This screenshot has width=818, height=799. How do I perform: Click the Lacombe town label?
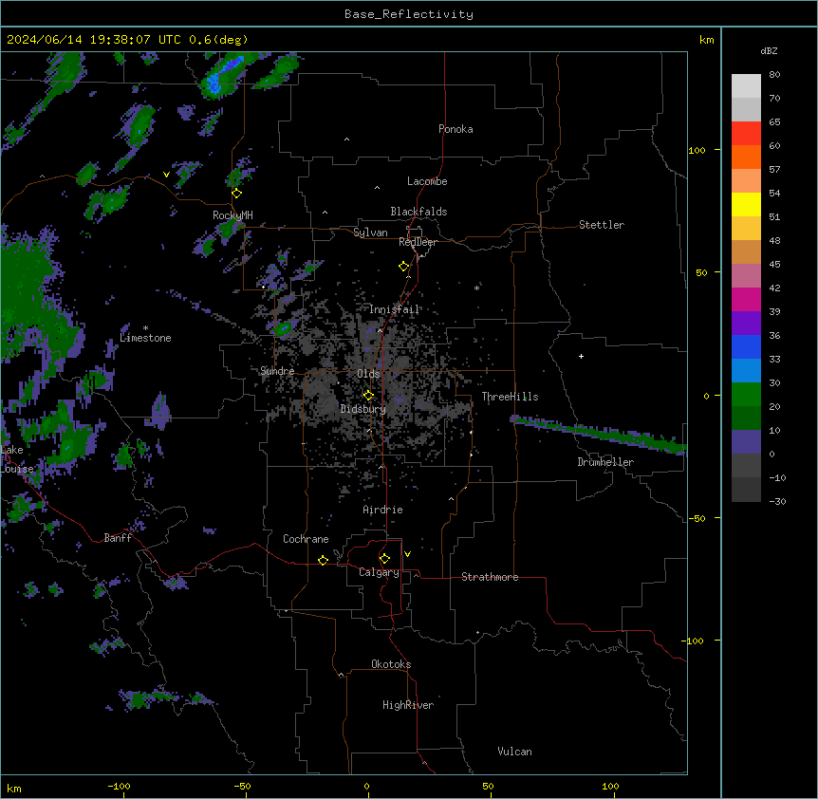tap(427, 181)
